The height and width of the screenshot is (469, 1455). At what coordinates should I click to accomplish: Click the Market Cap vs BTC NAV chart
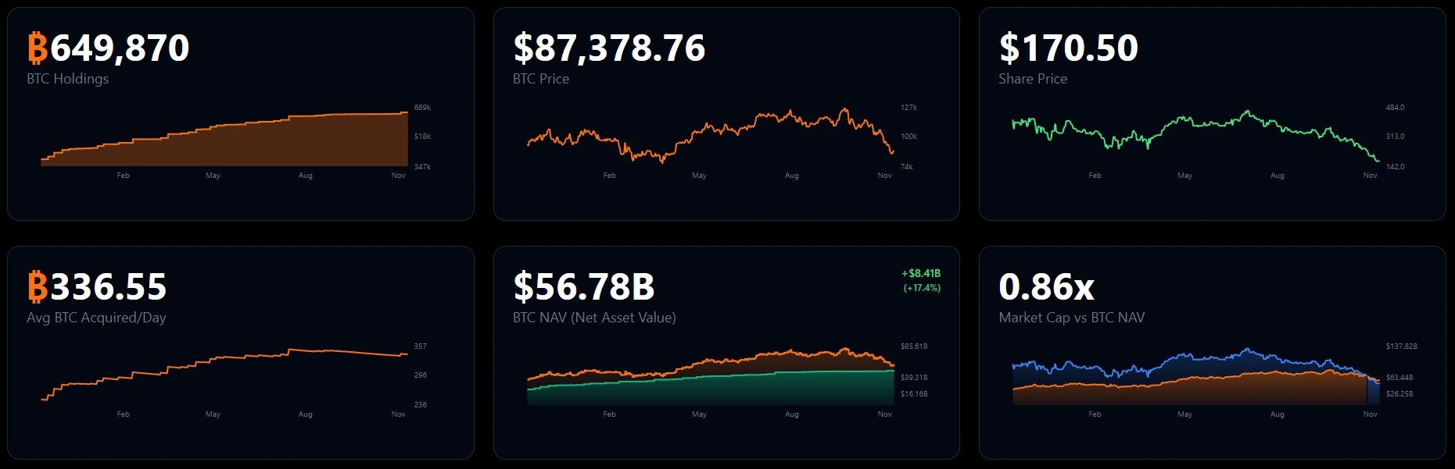[x=1195, y=377]
